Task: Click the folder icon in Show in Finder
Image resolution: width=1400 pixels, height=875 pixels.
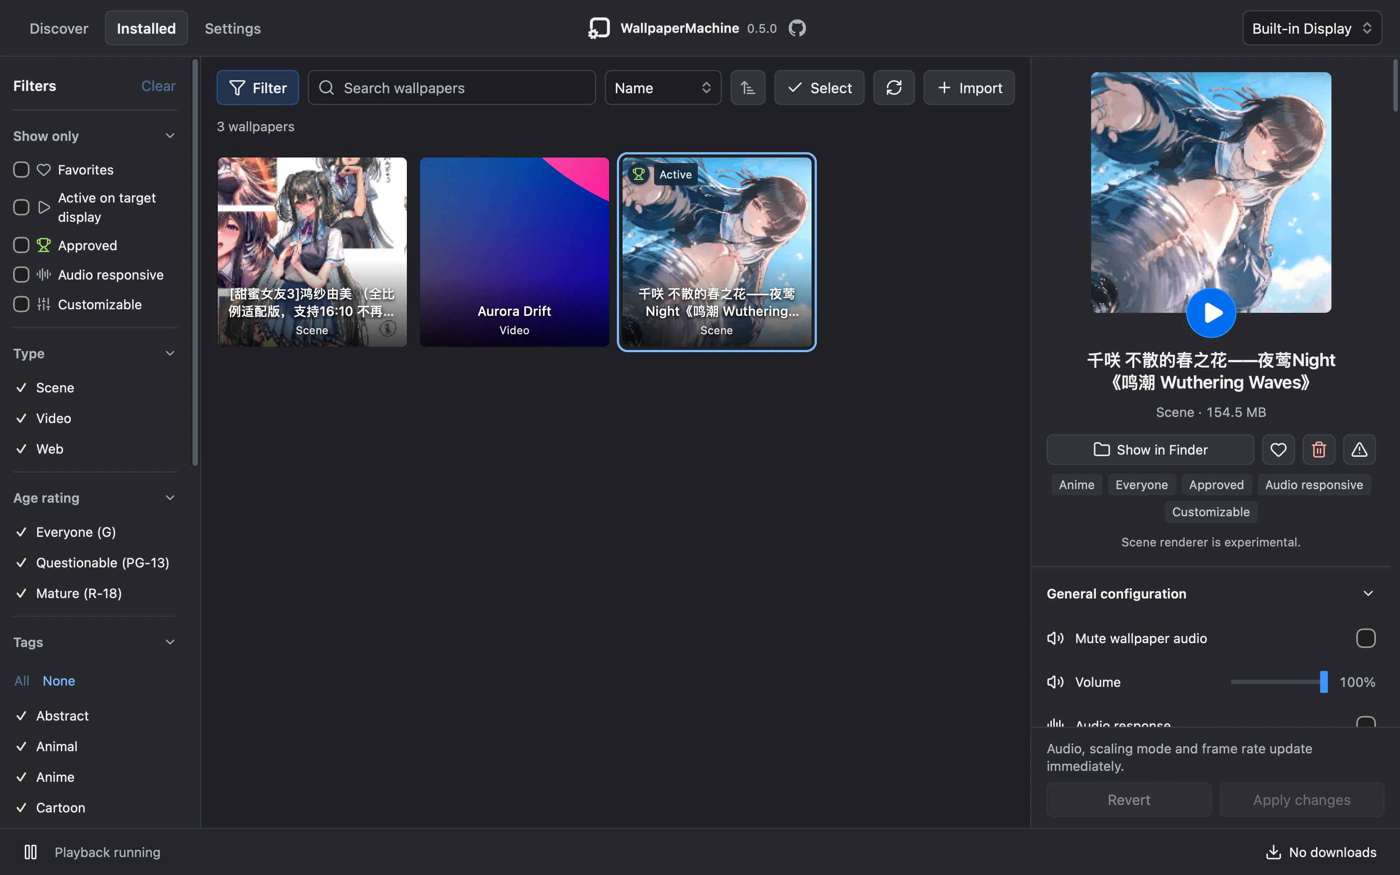Action: click(1102, 449)
